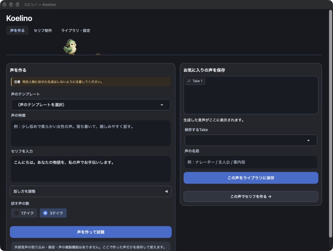Click the green bird mascot with headphones
The height and width of the screenshot is (251, 333).
[70, 47]
